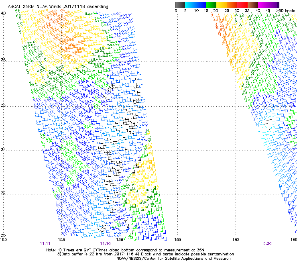Click the latitude axis label '36'
Image resolution: width=297 pixels, height=261 pixels.
click(x=3, y=105)
